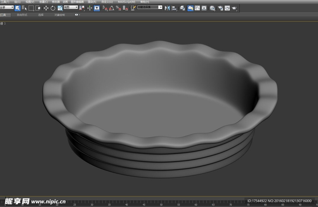Open the 渲染(R) menu
Image resolution: width=318 pixels, height=207 pixels.
[x=92, y=2]
